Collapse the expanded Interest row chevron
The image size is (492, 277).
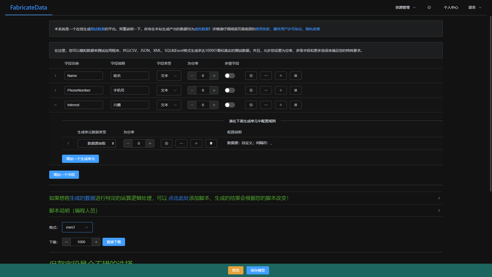pos(55,105)
